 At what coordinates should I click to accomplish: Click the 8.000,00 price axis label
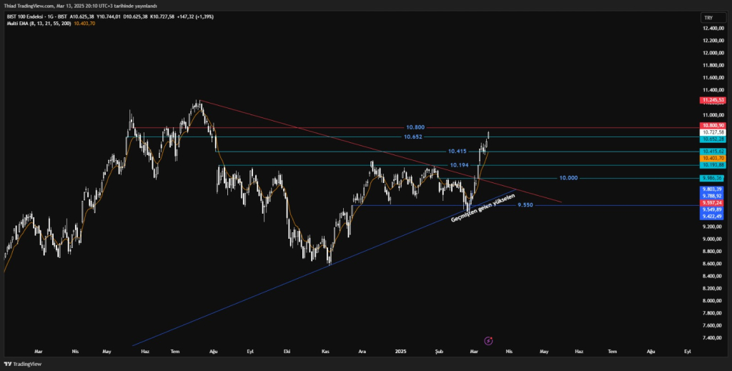[713, 300]
